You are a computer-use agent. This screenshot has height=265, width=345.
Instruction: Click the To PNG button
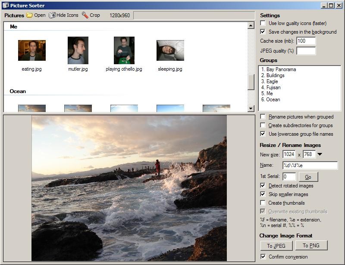coord(311,246)
